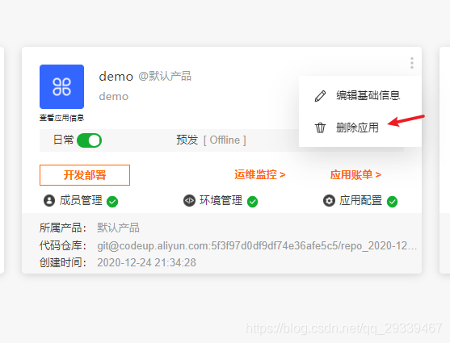Click green check next to 成员管理
The image size is (450, 343).
[x=112, y=201]
